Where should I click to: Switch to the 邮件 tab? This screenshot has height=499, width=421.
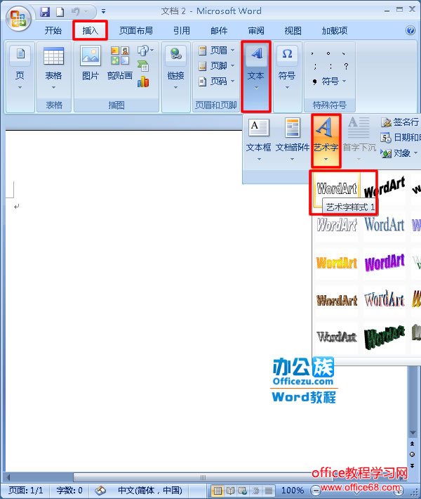[x=219, y=30]
